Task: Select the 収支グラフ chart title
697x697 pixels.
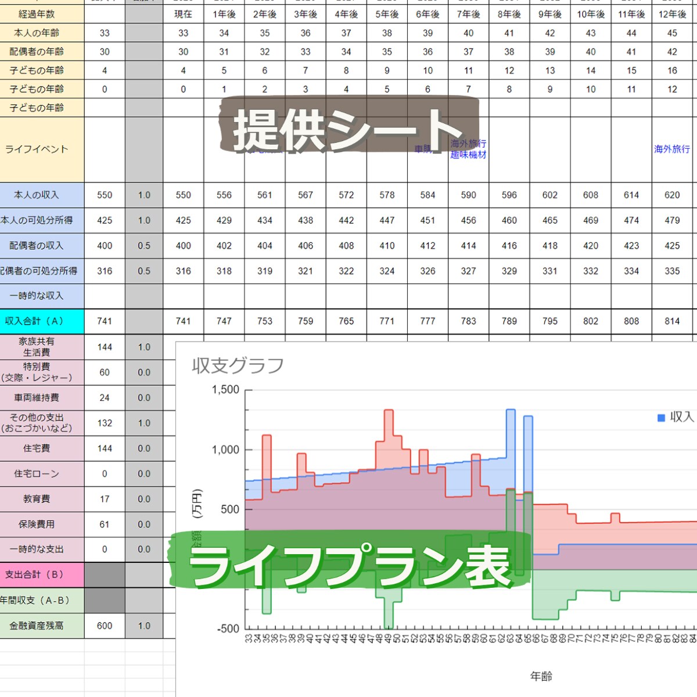Action: point(238,365)
